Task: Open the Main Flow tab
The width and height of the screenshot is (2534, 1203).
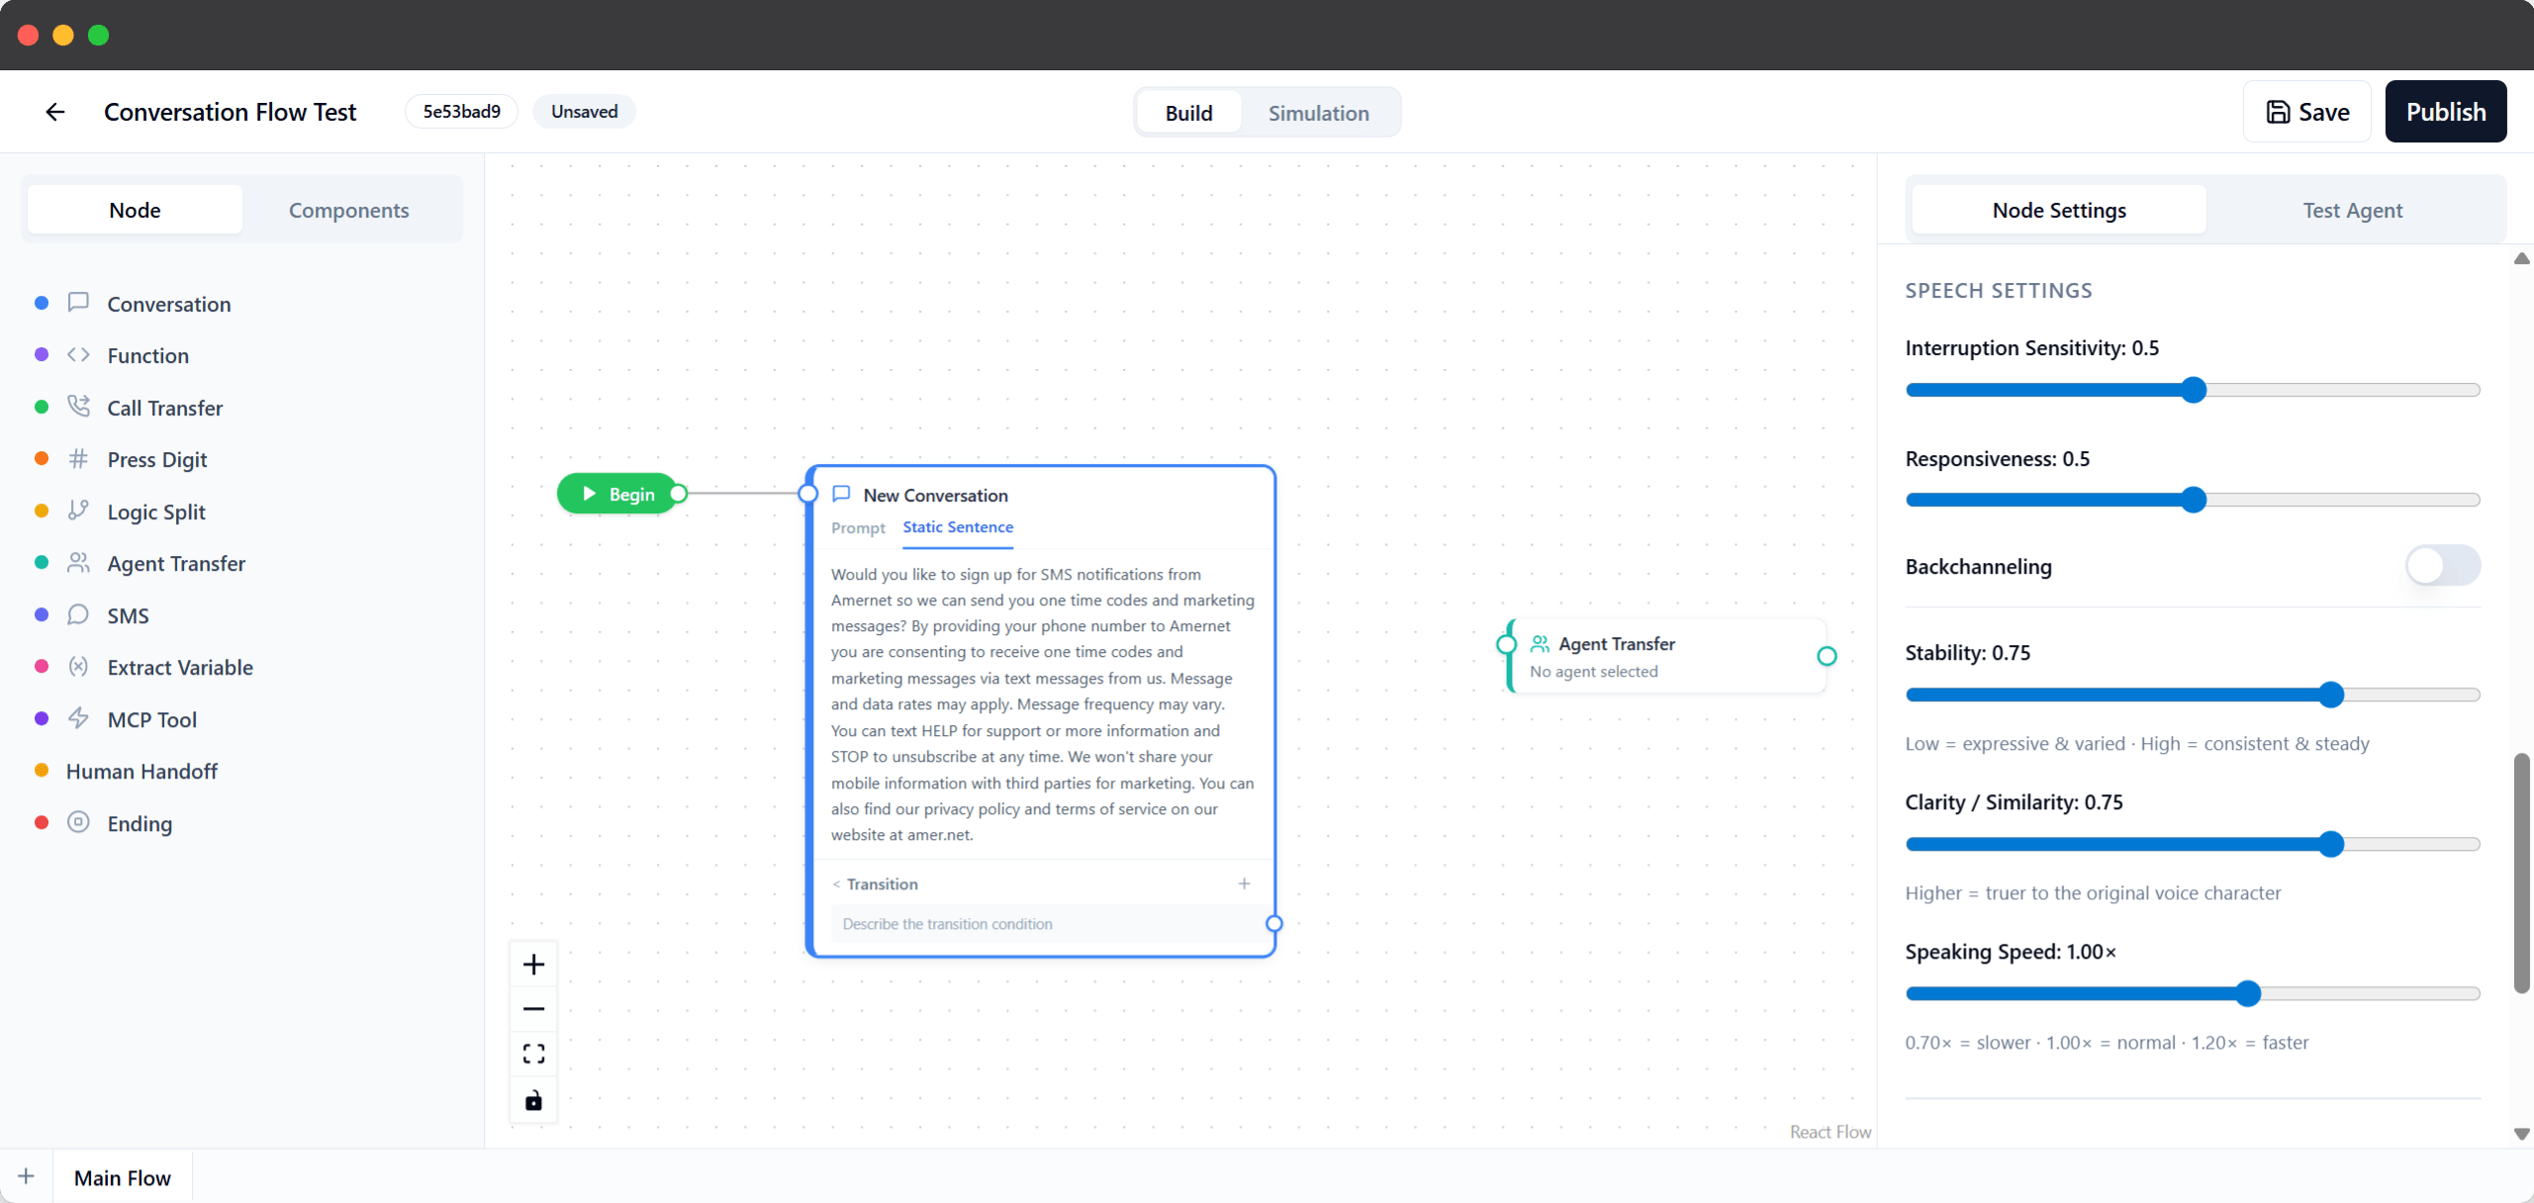Action: (x=123, y=1177)
